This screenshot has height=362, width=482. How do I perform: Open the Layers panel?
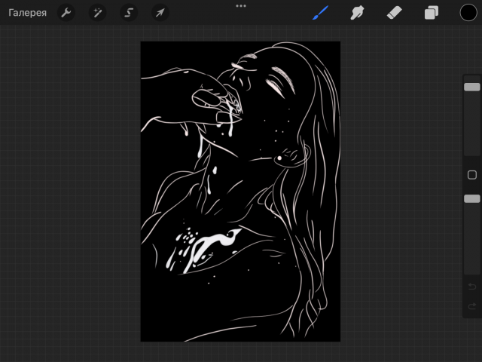click(x=432, y=13)
